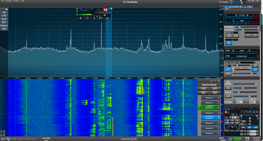Click the red TX indicator on slice flag

coord(105,9)
